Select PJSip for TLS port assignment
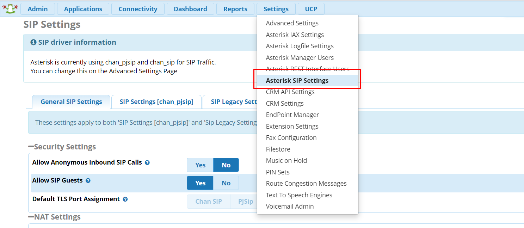 coord(244,202)
